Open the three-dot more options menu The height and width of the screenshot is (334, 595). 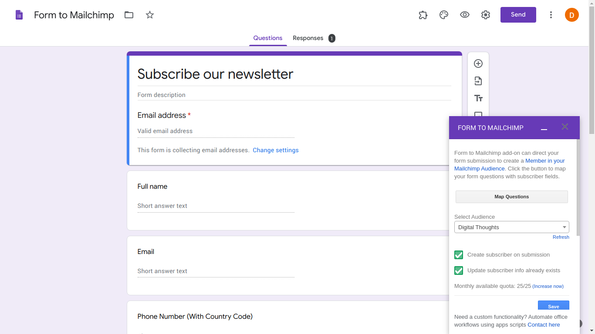(551, 14)
